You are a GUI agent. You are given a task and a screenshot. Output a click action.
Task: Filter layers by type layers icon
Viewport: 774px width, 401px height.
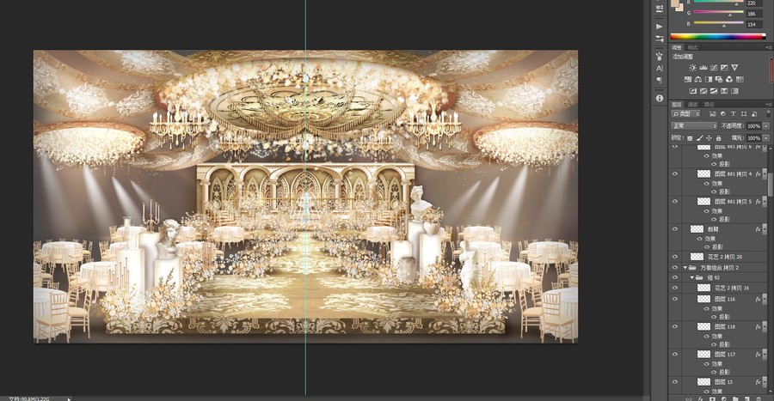(733, 114)
